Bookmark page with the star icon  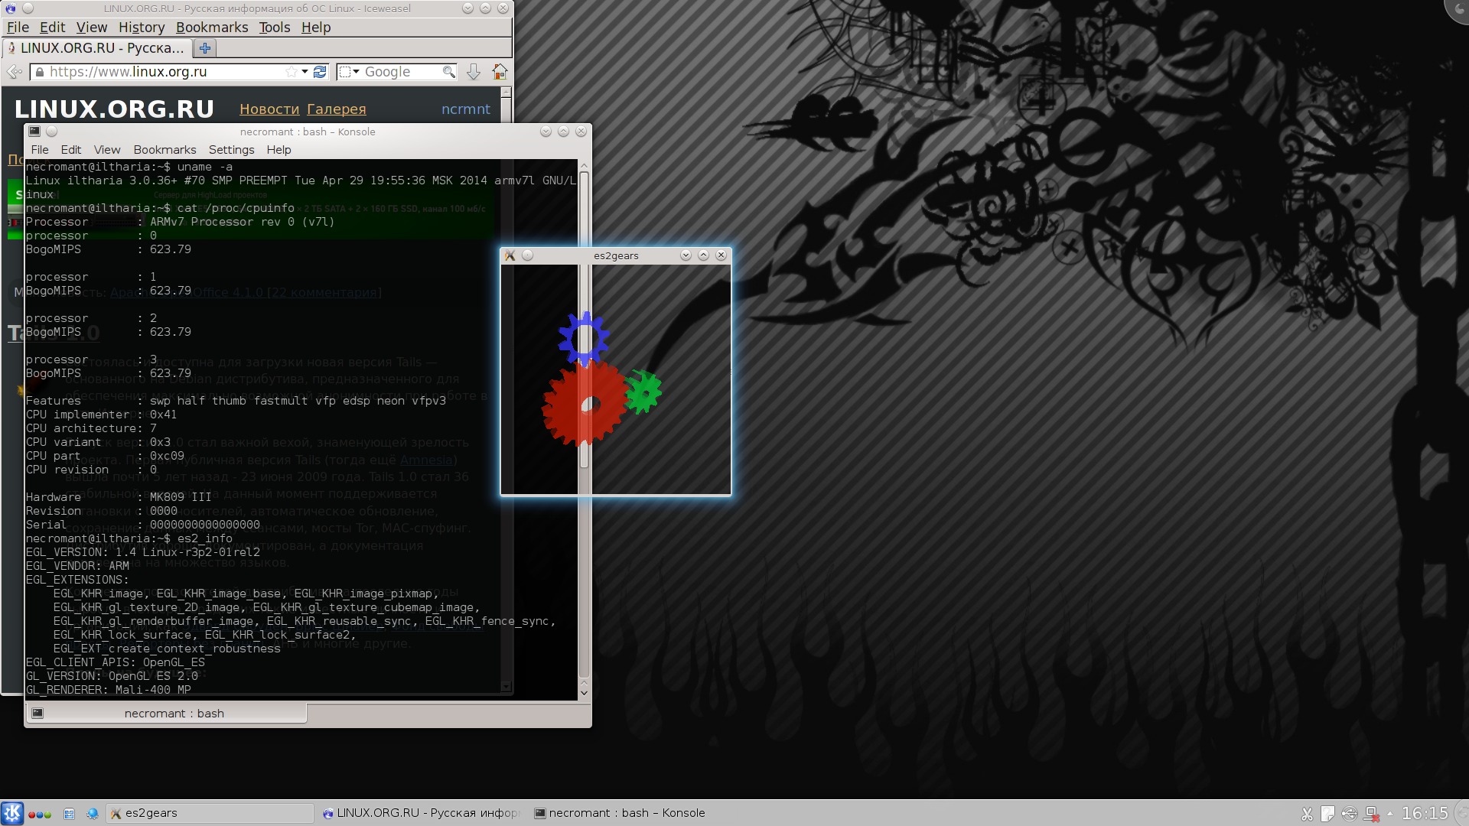coord(291,72)
